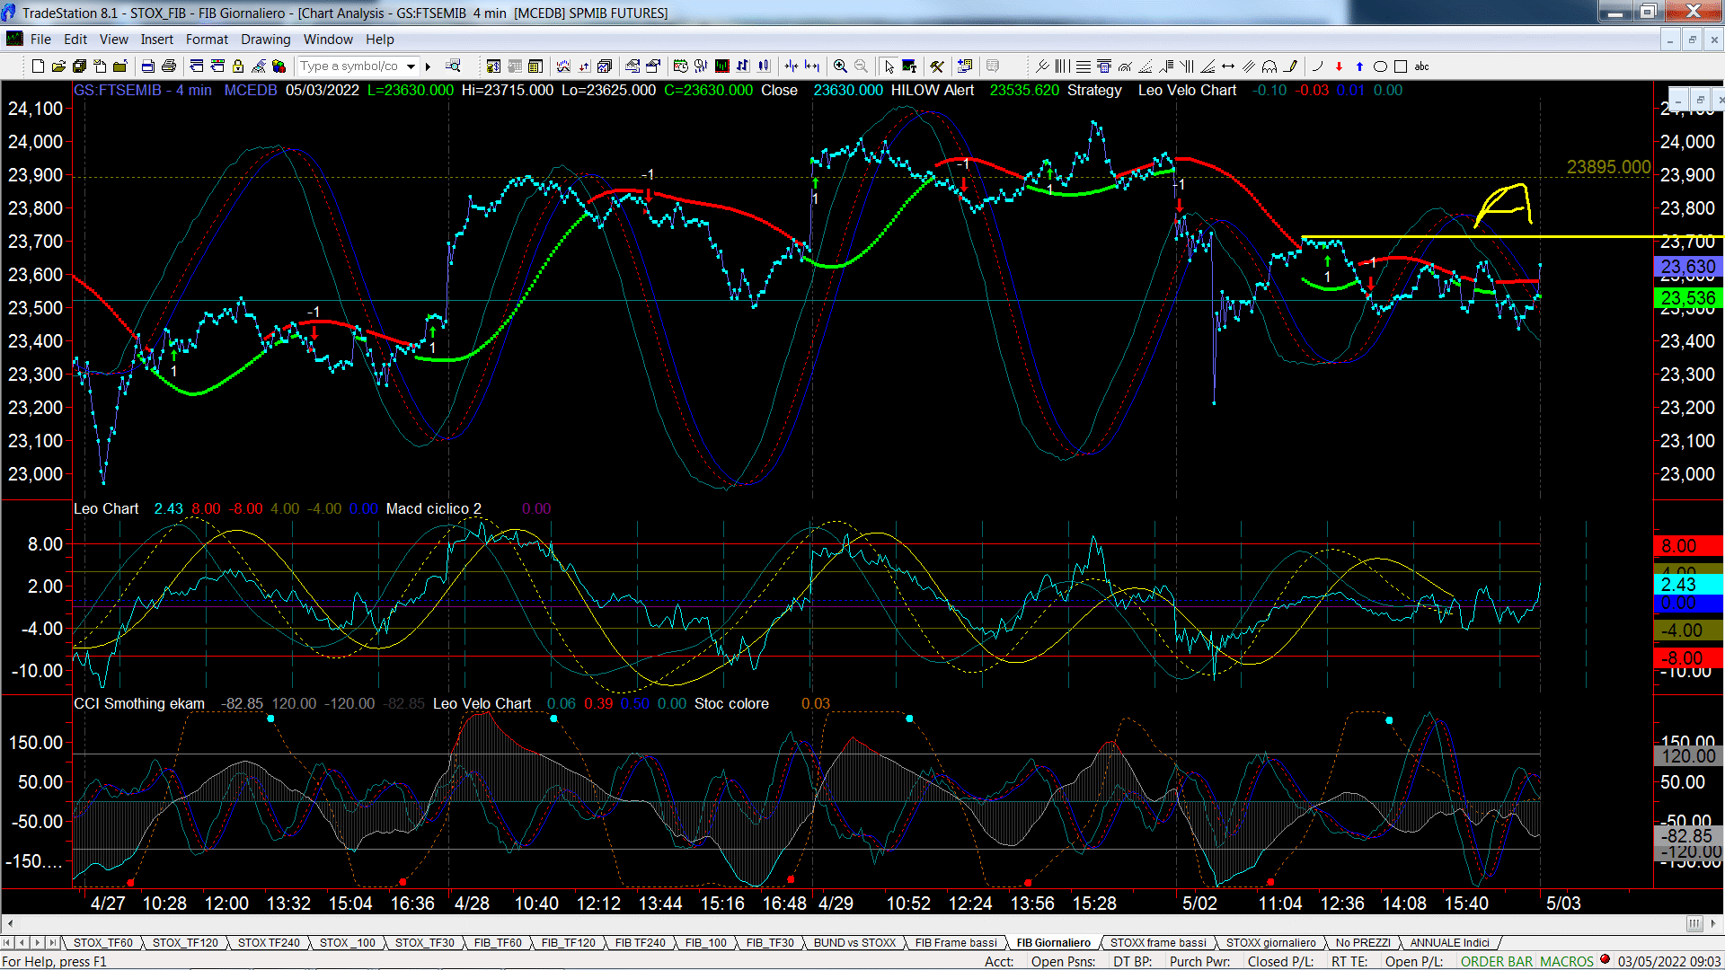Open the Edit menu
Viewport: 1725px width, 970px height.
pyautogui.click(x=75, y=40)
